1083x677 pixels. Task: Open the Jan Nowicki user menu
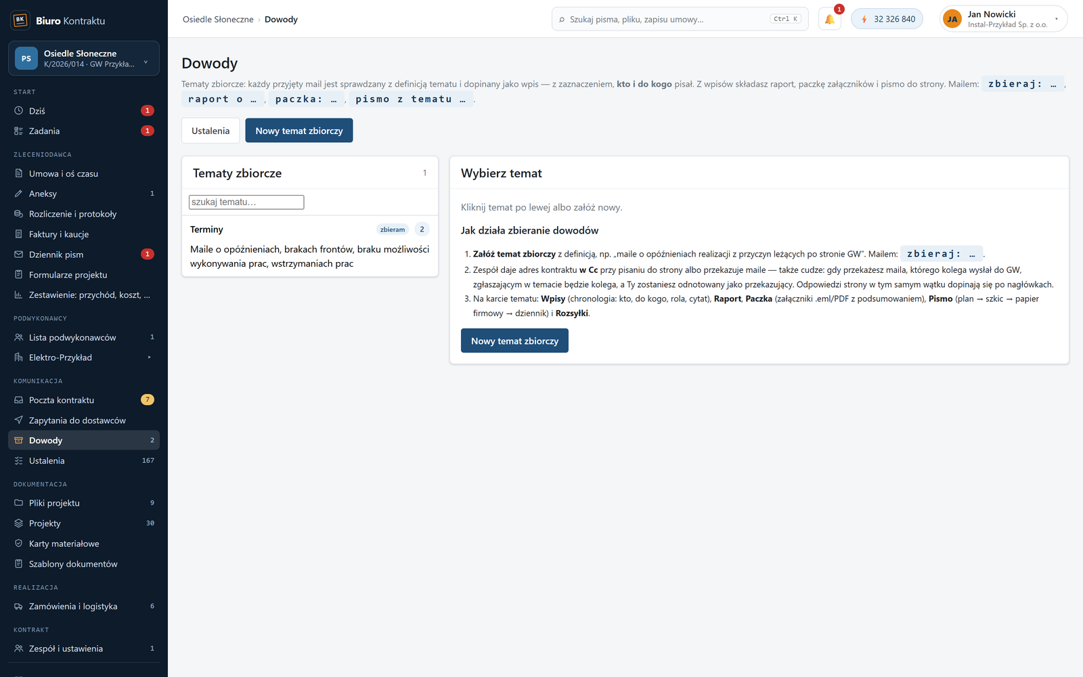pyautogui.click(x=1003, y=19)
